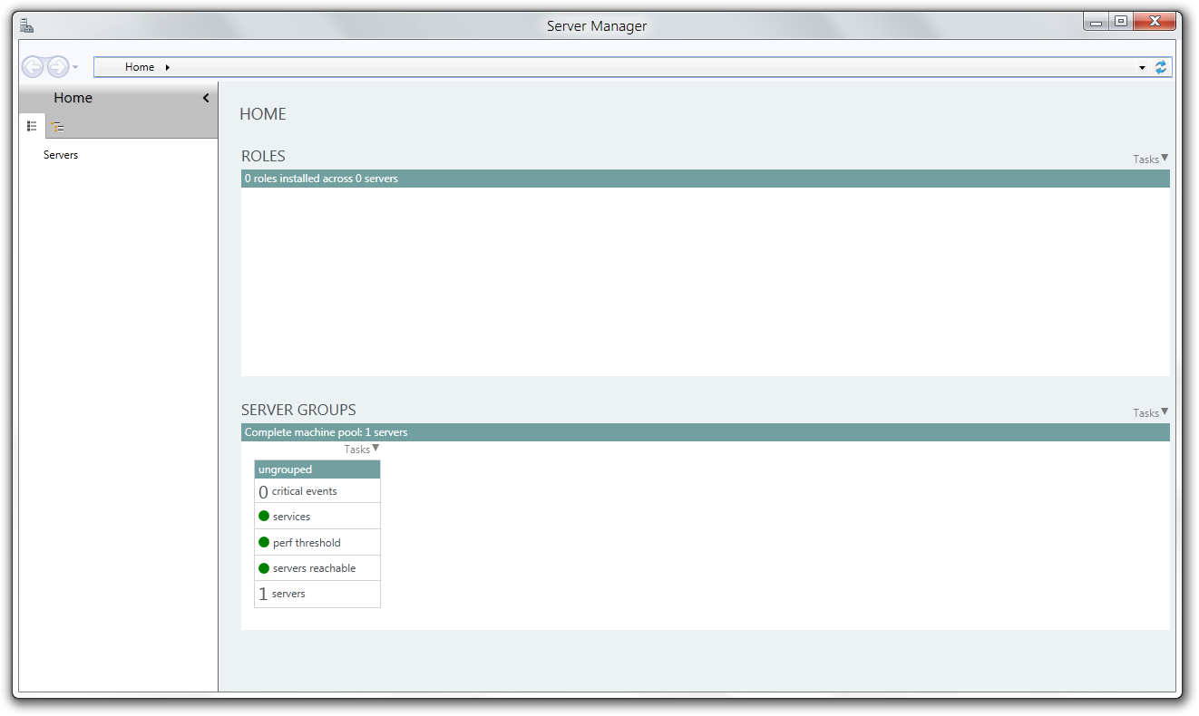
Task: Open the address bar dropdown arrow
Action: [x=1142, y=67]
